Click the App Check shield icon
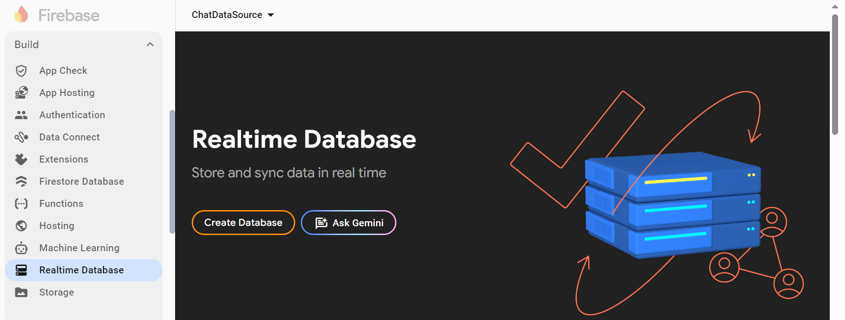 point(21,71)
